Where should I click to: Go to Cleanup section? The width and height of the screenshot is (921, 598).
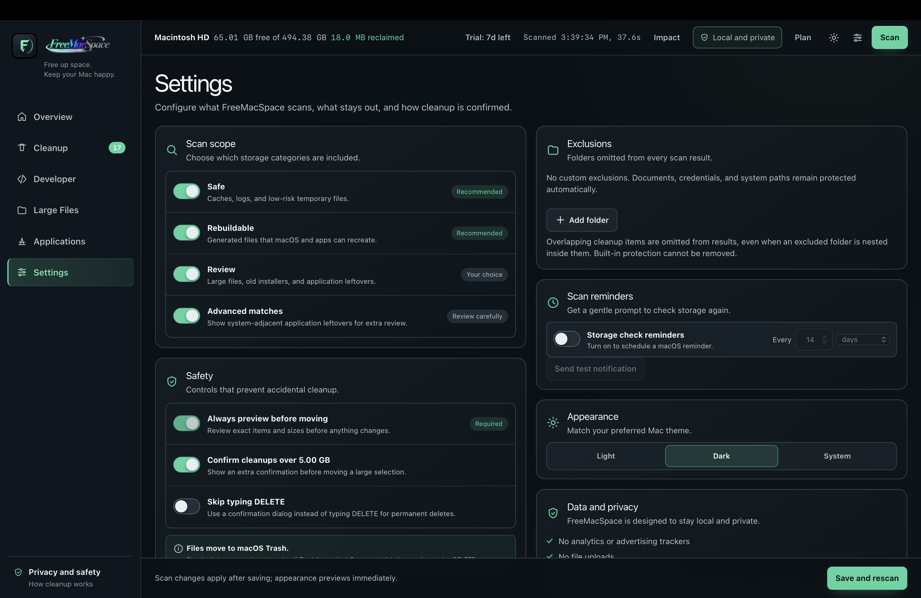(x=70, y=148)
